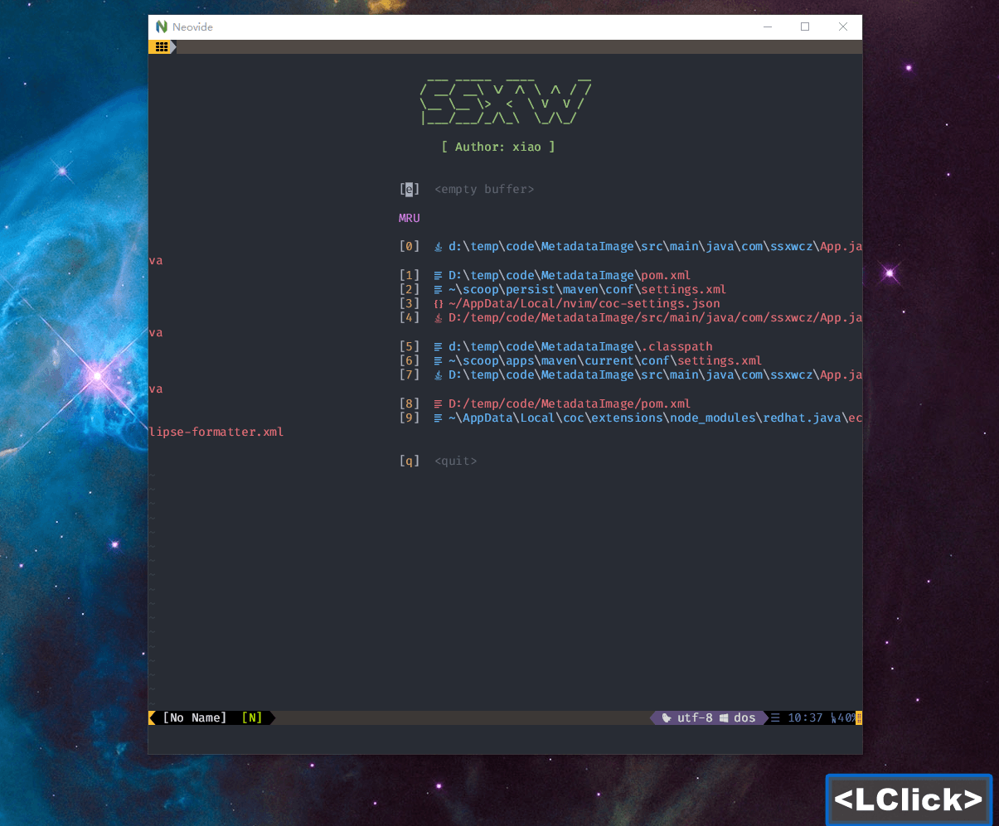This screenshot has height=826, width=999.
Task: Open ~\scoop\persist\maven\conf\settings.xml
Action: (587, 289)
